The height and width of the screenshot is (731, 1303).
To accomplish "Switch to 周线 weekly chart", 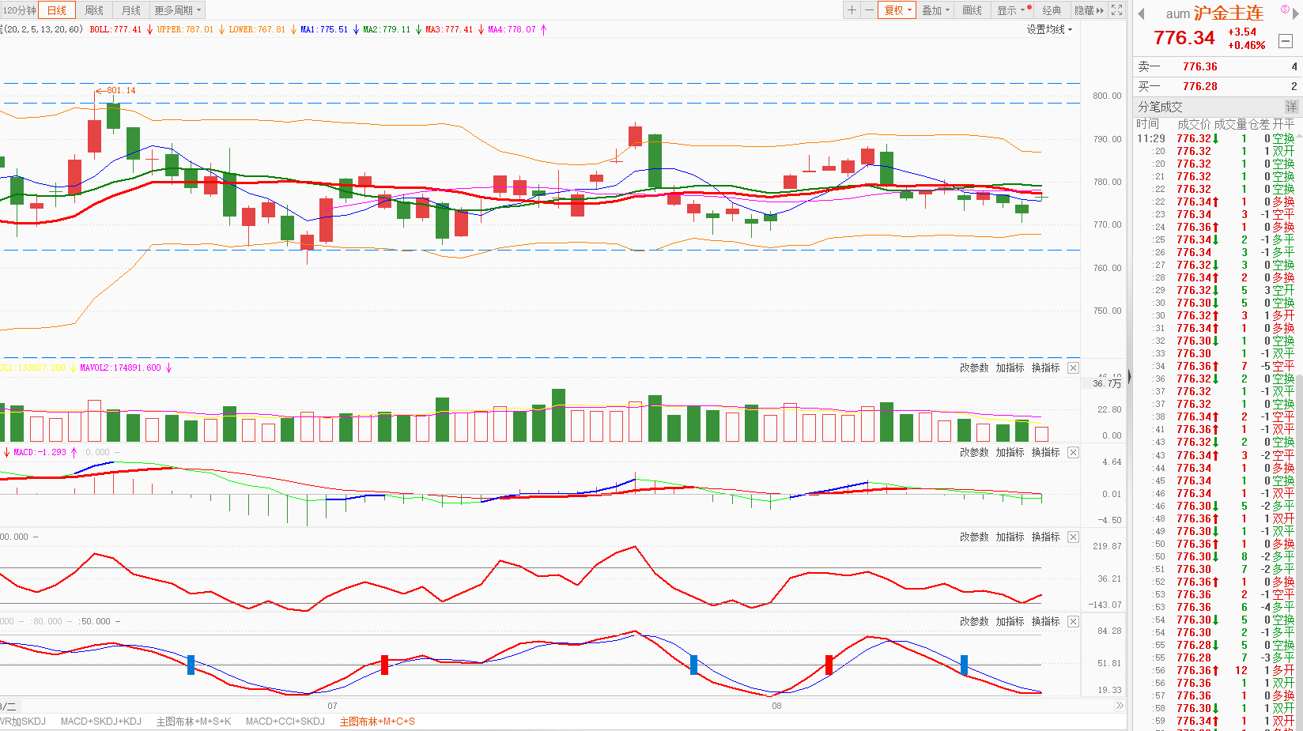I will point(94,10).
